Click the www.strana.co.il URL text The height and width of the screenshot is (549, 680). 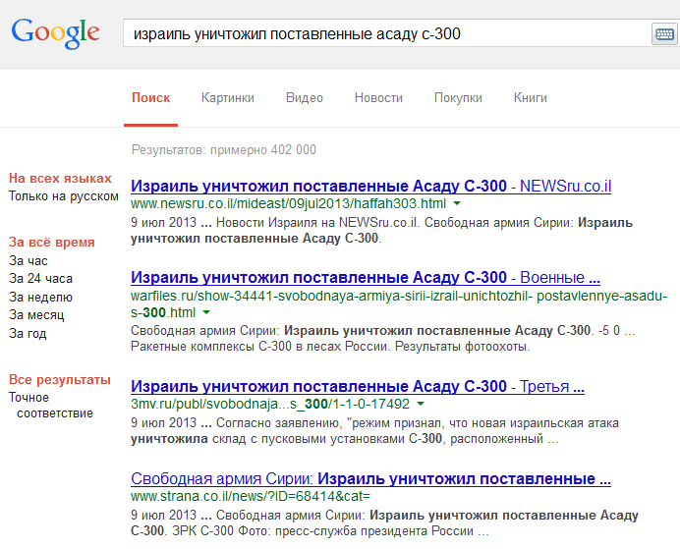point(251,496)
